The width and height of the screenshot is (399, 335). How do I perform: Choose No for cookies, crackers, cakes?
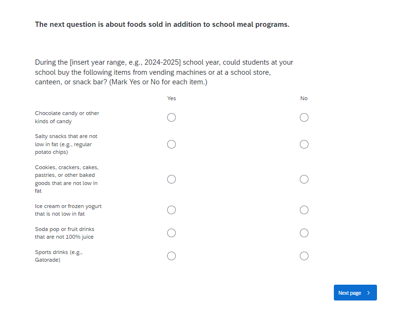tap(304, 179)
